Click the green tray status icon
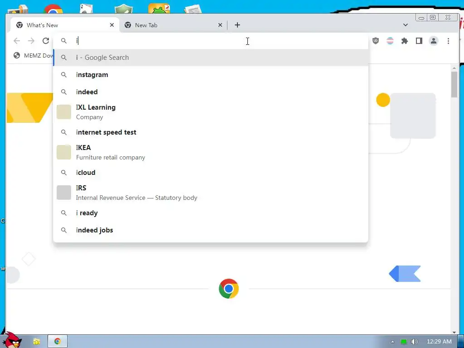 (x=404, y=342)
